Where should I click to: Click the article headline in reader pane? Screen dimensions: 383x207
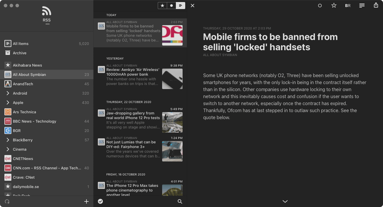270,42
